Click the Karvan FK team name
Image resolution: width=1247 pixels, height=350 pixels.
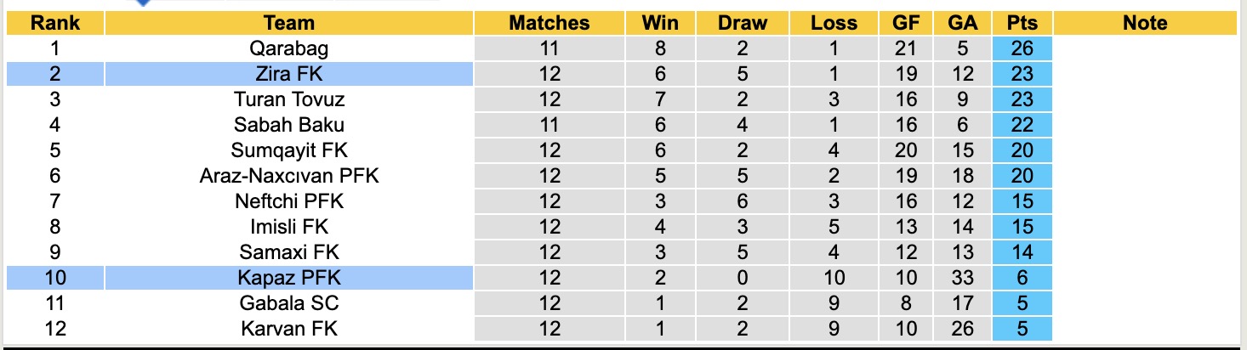click(289, 328)
